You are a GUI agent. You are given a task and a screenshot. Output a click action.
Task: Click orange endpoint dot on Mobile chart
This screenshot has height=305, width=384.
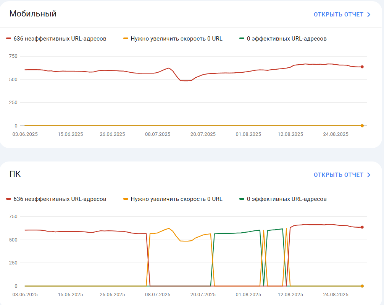click(362, 126)
